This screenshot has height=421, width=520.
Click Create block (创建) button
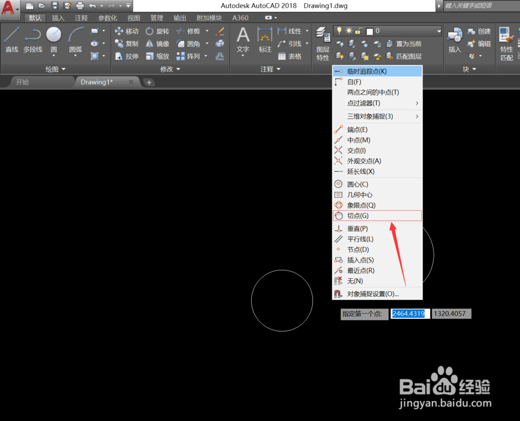click(479, 31)
